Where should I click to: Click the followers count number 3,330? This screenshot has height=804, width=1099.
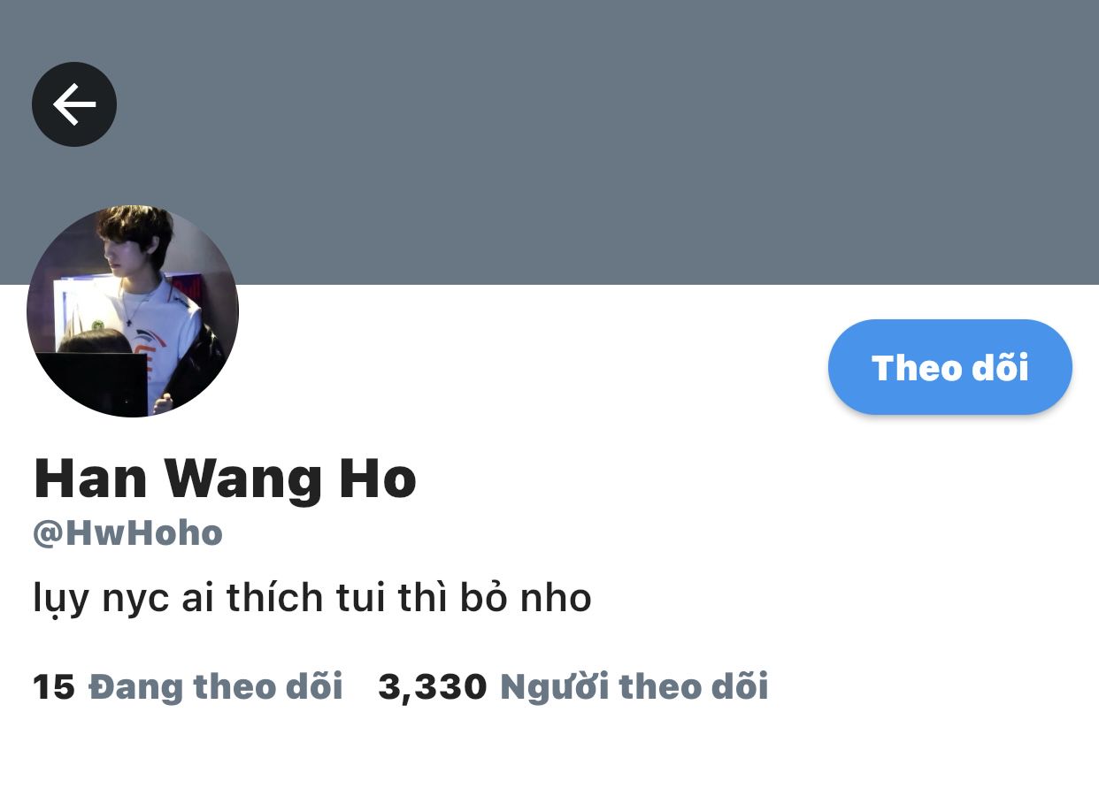[432, 687]
